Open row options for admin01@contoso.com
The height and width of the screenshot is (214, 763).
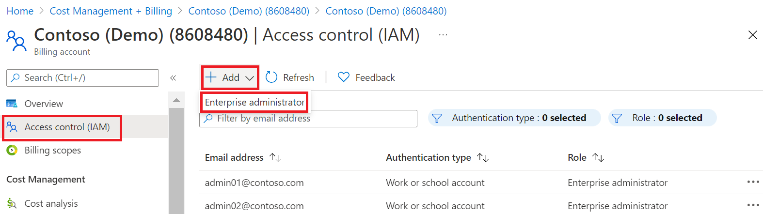point(753,182)
